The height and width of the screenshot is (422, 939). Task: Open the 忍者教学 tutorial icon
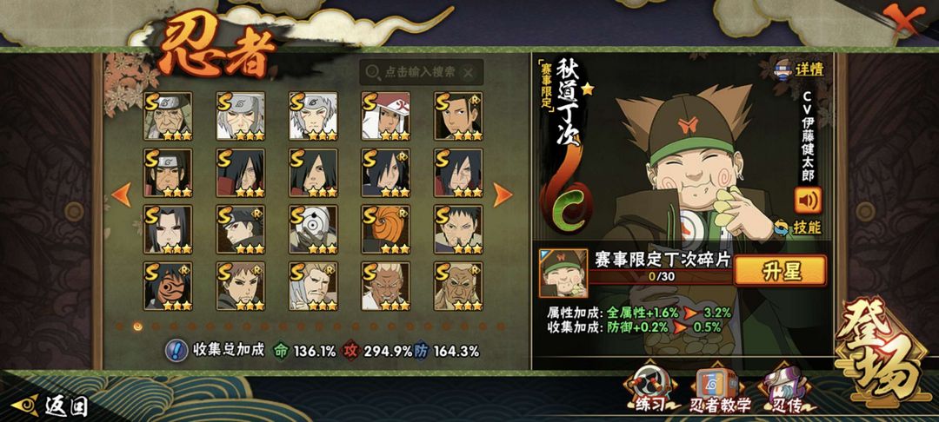(x=719, y=391)
